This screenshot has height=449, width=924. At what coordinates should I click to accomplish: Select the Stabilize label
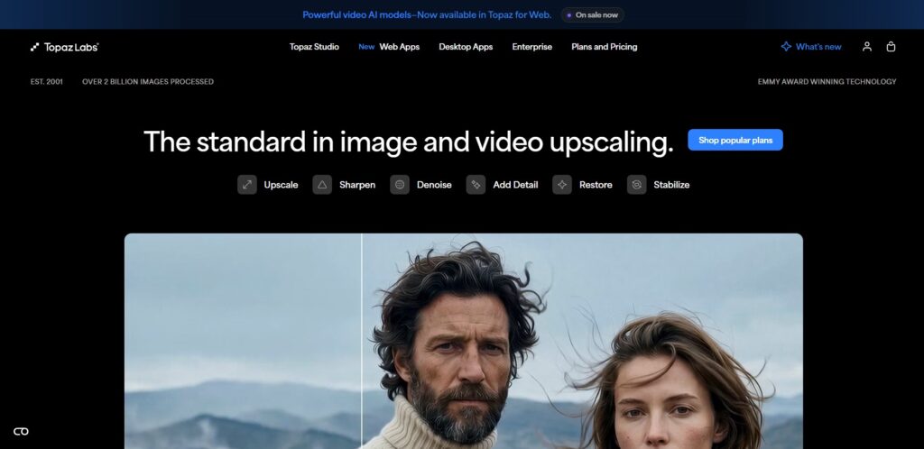pyautogui.click(x=671, y=185)
